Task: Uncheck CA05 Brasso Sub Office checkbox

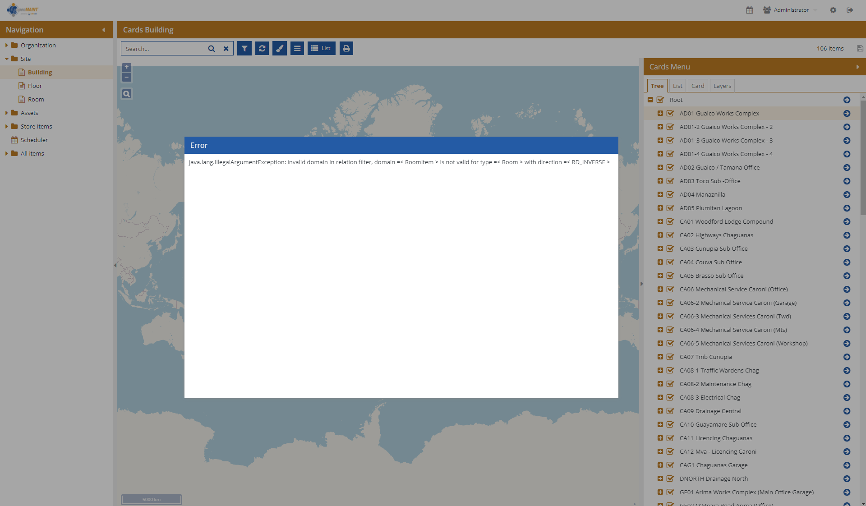Action: coord(670,276)
